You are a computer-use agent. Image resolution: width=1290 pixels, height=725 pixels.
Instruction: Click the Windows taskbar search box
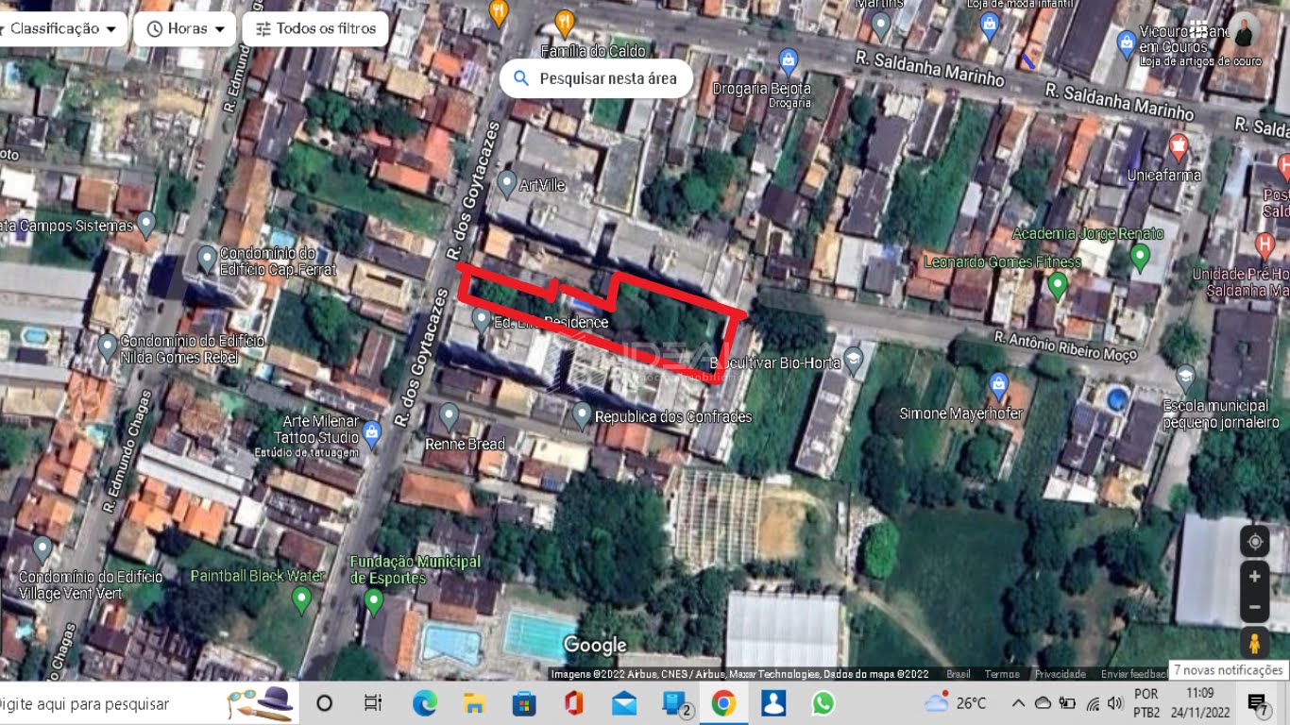[149, 703]
